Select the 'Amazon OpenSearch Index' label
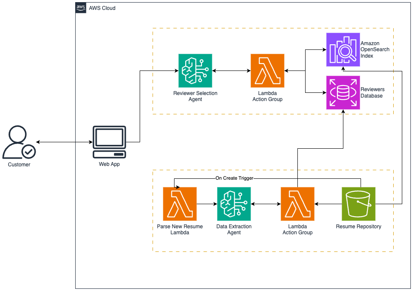 pos(375,49)
